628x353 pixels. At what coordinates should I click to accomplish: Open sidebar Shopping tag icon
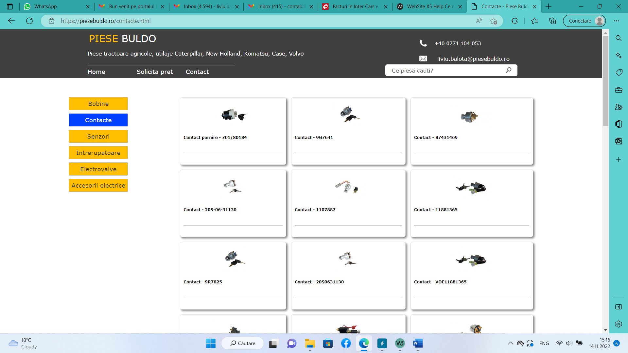[619, 72]
